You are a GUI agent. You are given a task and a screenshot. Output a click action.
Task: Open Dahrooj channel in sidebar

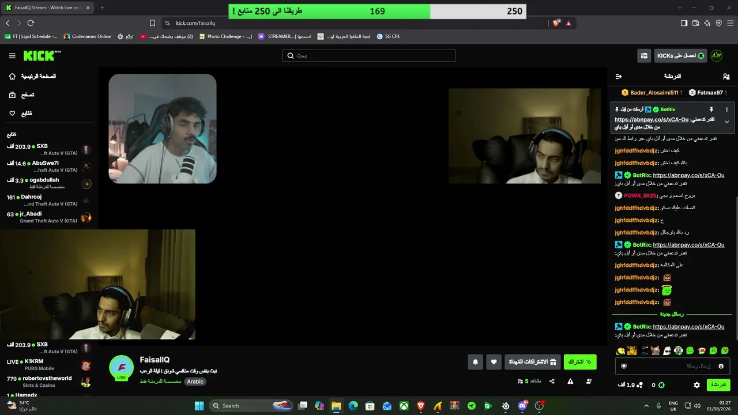coord(49,200)
